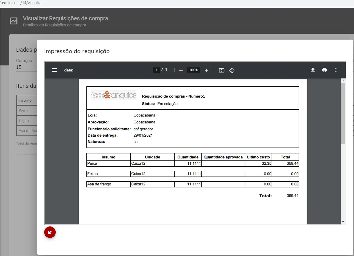Click the browser URL address text
354x256 pixels.
(x=22, y=3)
